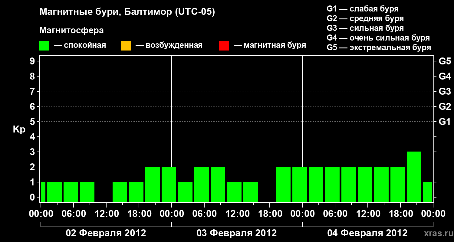Select the title «Магнитные бури, Балтимор (UTC-05)»
Screen dimensions: 454x242
[127, 12]
